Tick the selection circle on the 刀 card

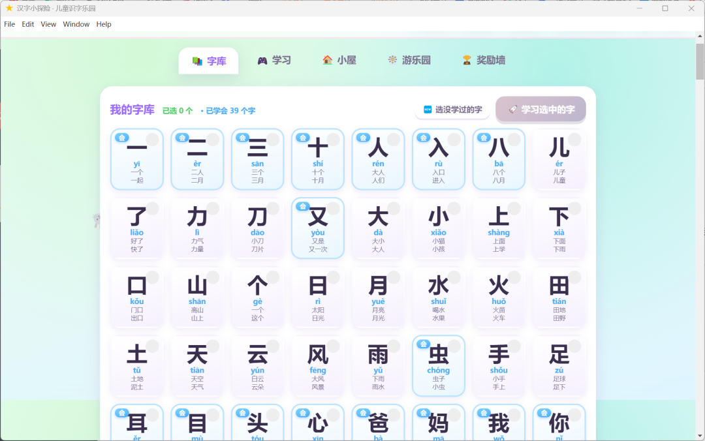[273, 208]
